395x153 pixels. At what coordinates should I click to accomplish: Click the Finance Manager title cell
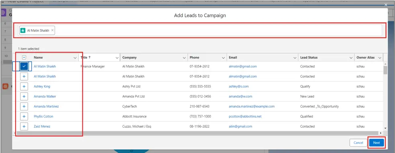pyautogui.click(x=92, y=66)
